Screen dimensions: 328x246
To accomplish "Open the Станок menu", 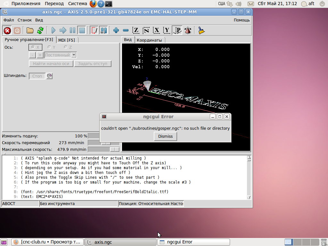I will tap(24, 20).
